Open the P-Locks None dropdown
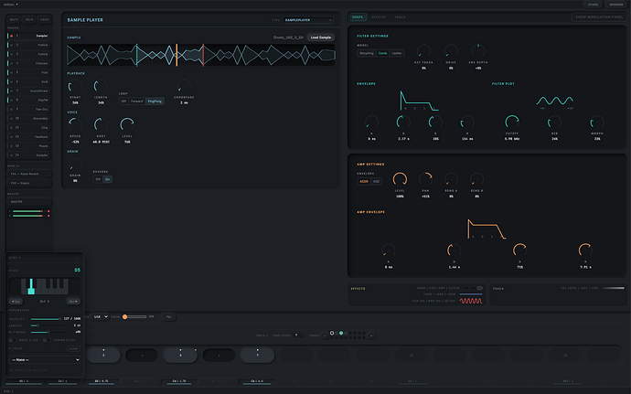 45,359
